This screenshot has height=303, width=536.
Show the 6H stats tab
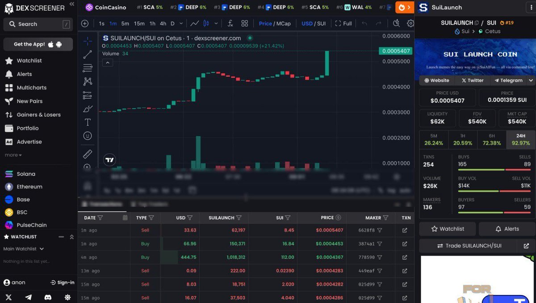coord(492,139)
